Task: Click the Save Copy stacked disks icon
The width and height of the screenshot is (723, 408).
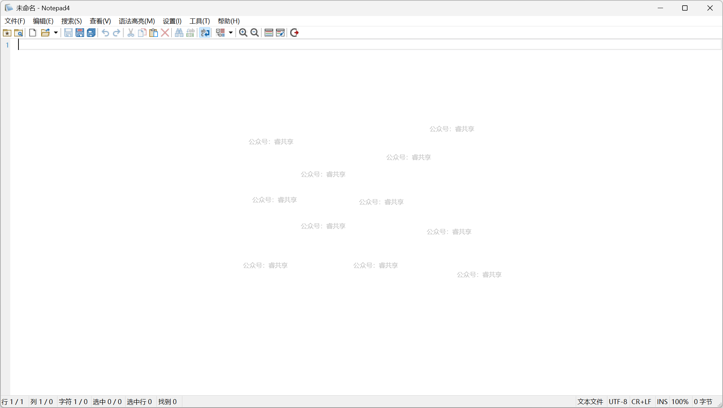Action: coord(91,33)
